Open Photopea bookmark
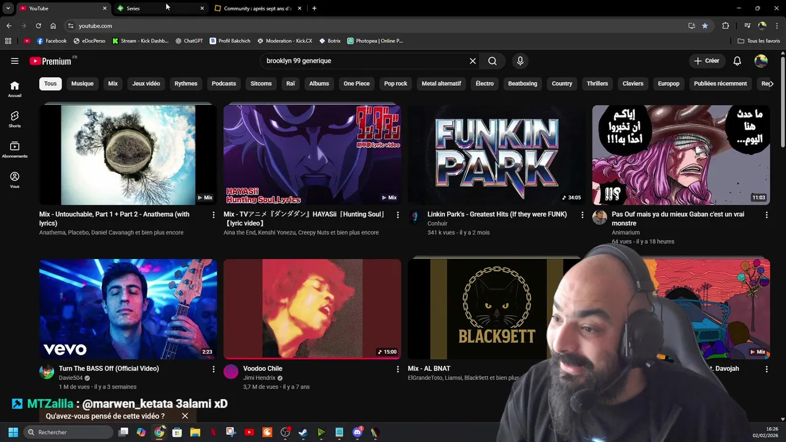The image size is (786, 442). click(375, 41)
